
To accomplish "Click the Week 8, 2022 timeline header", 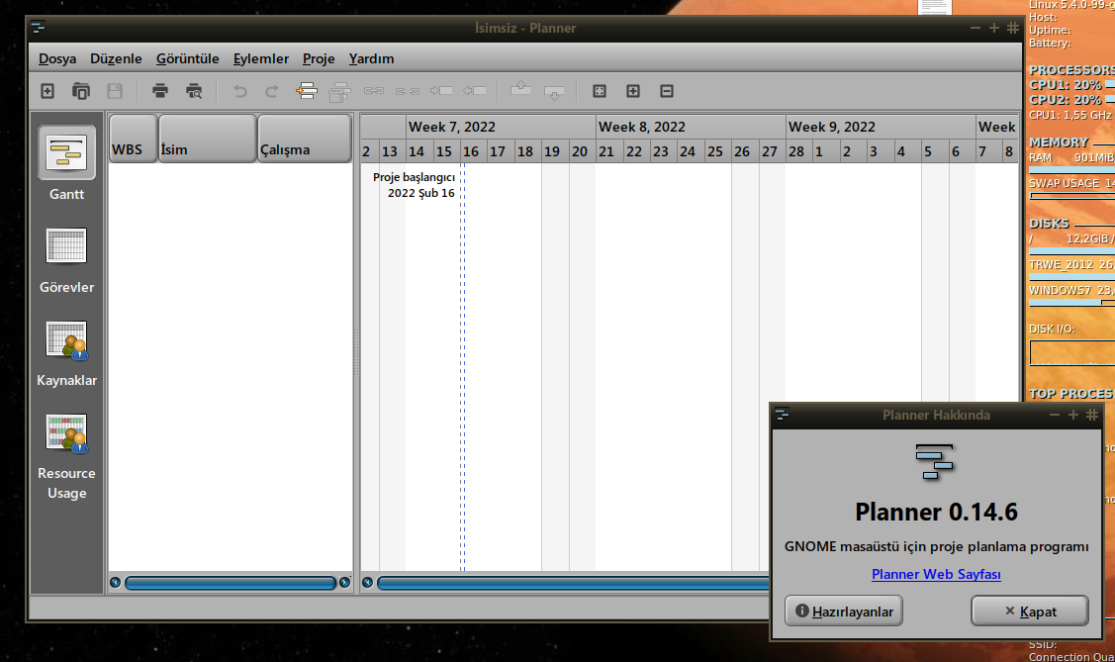I will (x=691, y=127).
